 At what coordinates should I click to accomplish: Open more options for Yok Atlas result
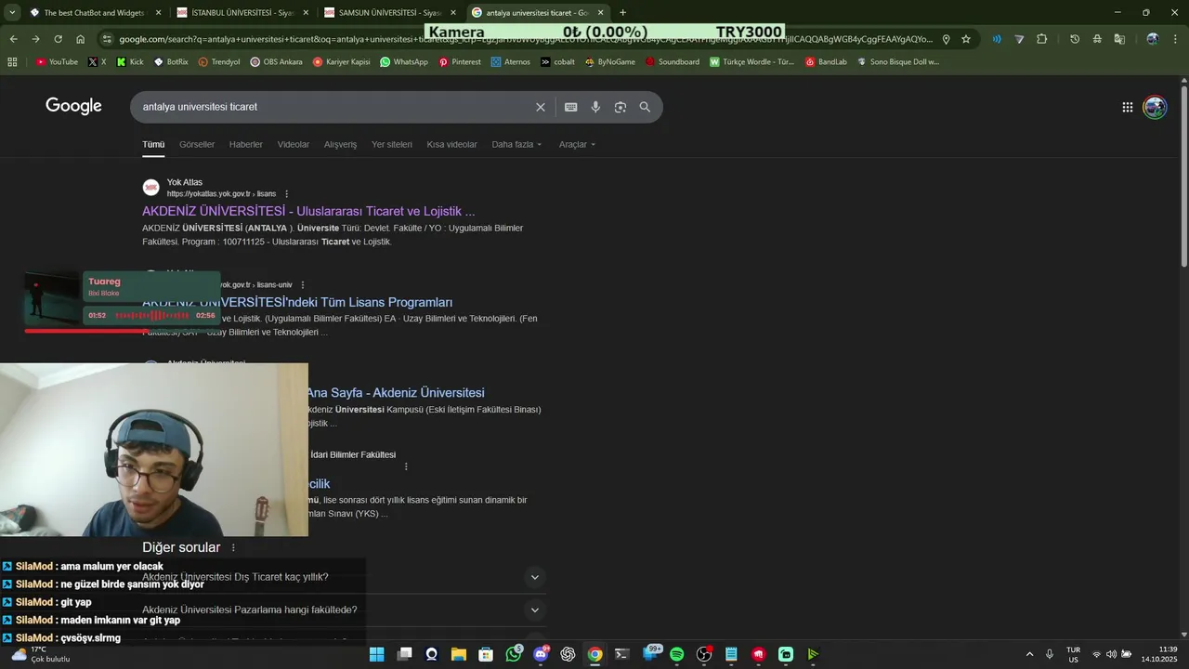pyautogui.click(x=287, y=194)
